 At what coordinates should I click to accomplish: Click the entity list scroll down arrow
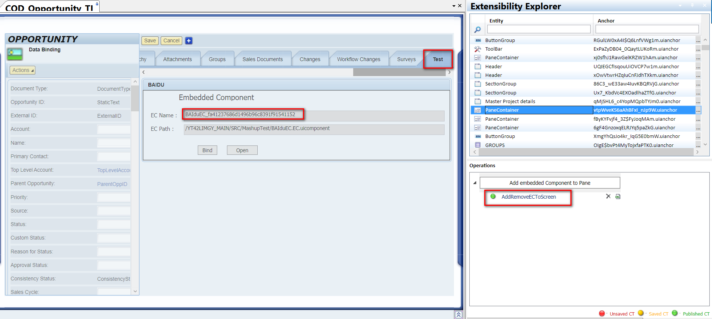705,144
